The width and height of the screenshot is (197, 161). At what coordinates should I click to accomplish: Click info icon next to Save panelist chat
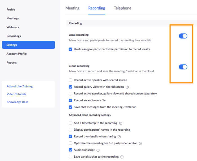click(122, 157)
